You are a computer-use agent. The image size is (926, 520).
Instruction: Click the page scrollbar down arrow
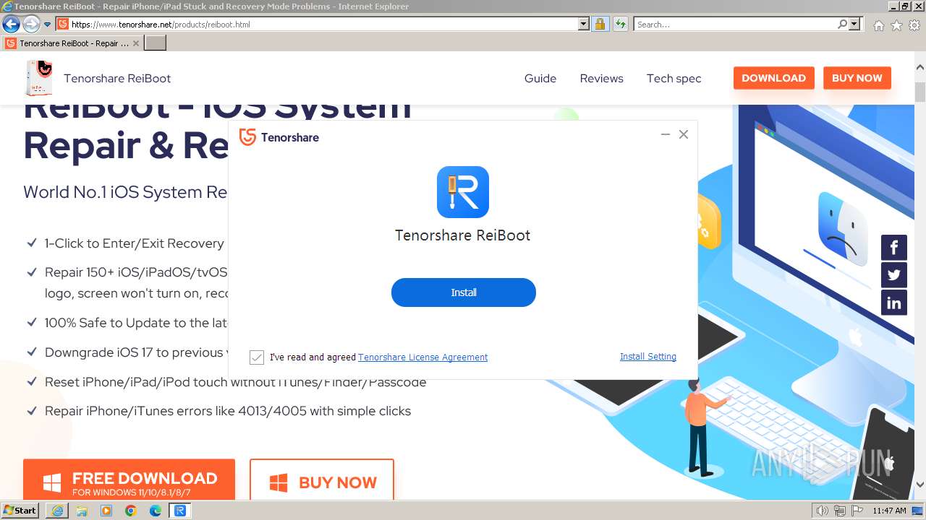919,485
